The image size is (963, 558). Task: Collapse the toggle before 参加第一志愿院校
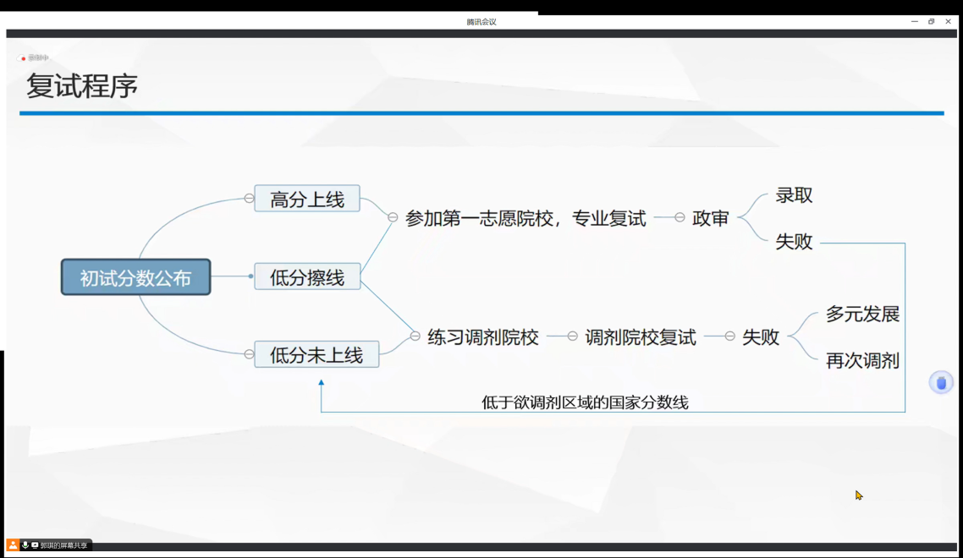click(393, 217)
